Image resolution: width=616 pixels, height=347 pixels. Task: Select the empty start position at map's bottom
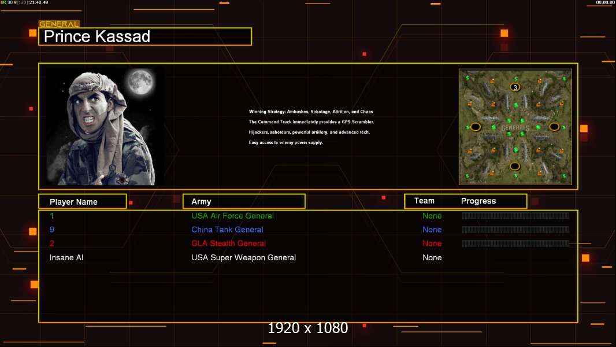[515, 166]
